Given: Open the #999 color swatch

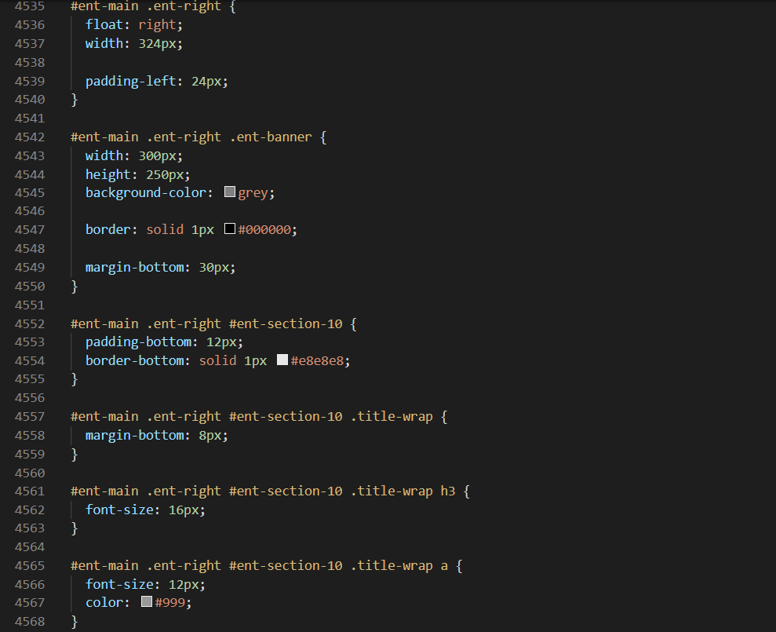Looking at the screenshot, I should 147,601.
